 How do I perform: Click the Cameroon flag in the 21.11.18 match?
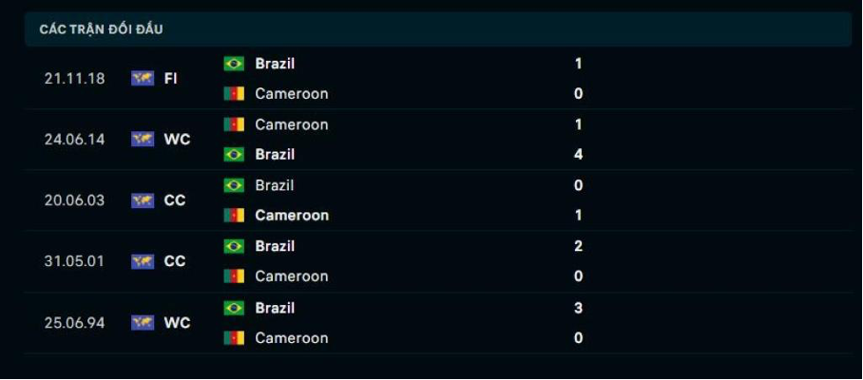[234, 93]
